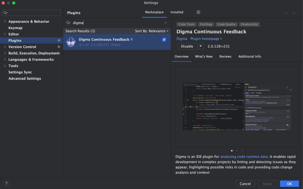The width and height of the screenshot is (303, 189).
Task: Focus the settings search field
Action: (x=31, y=13)
